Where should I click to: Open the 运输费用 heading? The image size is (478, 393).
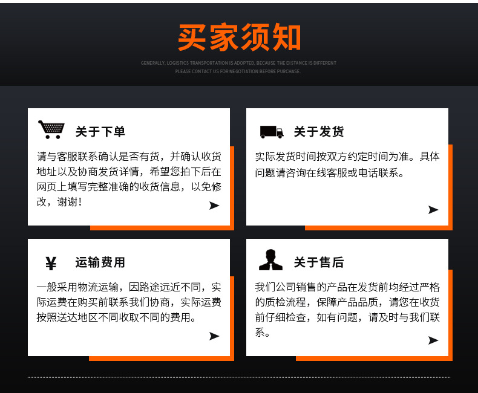coord(100,262)
